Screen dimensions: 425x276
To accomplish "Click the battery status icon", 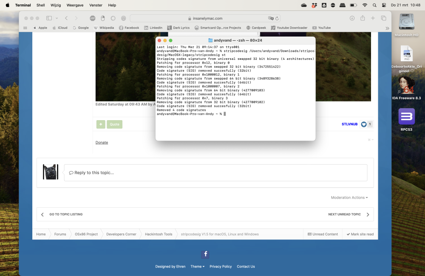I will tap(353, 5).
